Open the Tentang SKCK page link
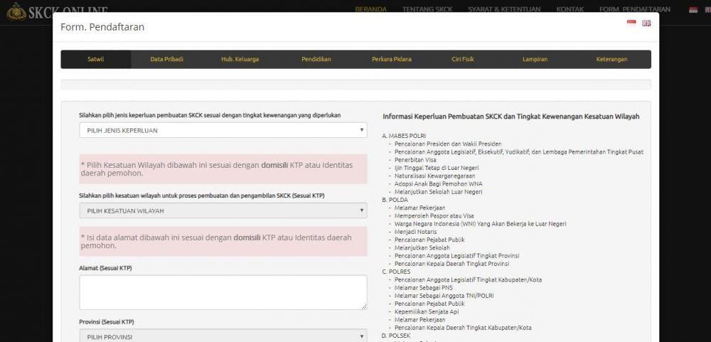Screen dimensions: 711x342 (427, 9)
